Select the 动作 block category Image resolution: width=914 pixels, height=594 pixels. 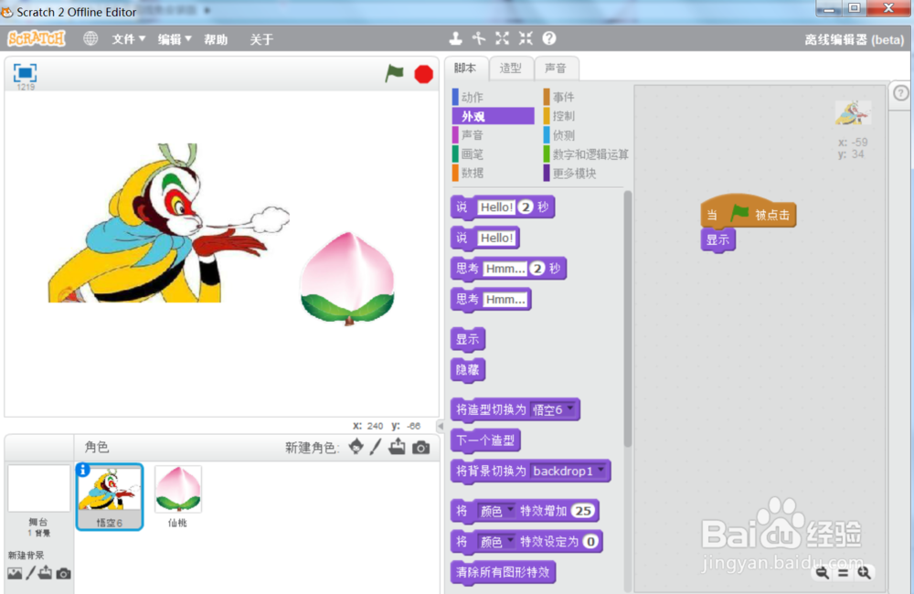(x=493, y=97)
